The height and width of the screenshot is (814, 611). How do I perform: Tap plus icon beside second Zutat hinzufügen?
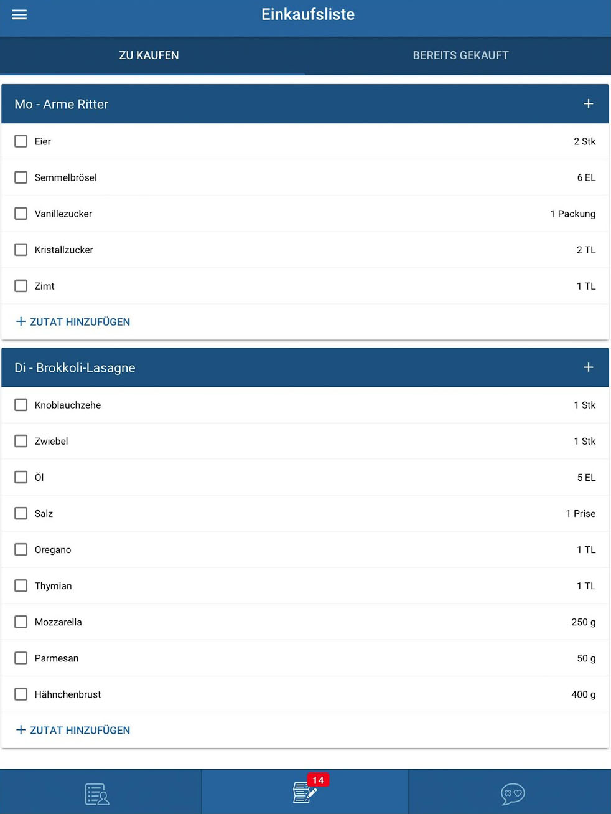(21, 730)
